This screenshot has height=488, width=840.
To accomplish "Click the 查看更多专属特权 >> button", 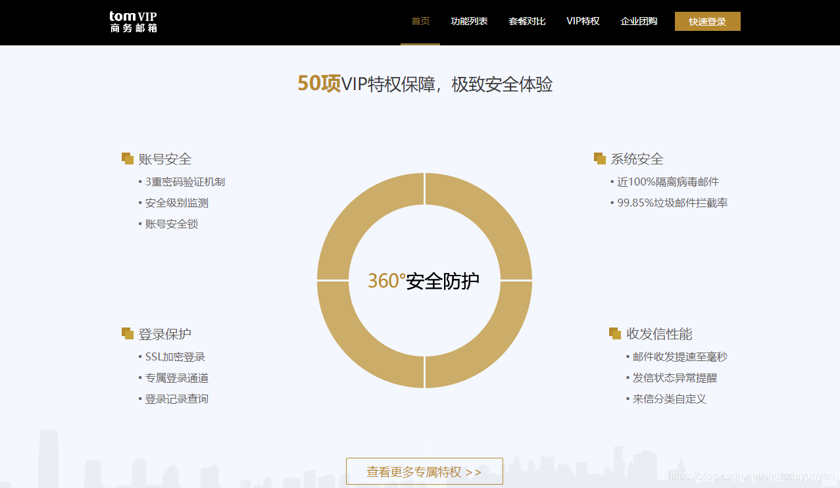I will [424, 472].
